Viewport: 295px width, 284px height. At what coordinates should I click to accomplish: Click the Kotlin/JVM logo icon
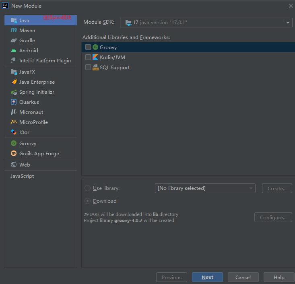[x=95, y=57]
